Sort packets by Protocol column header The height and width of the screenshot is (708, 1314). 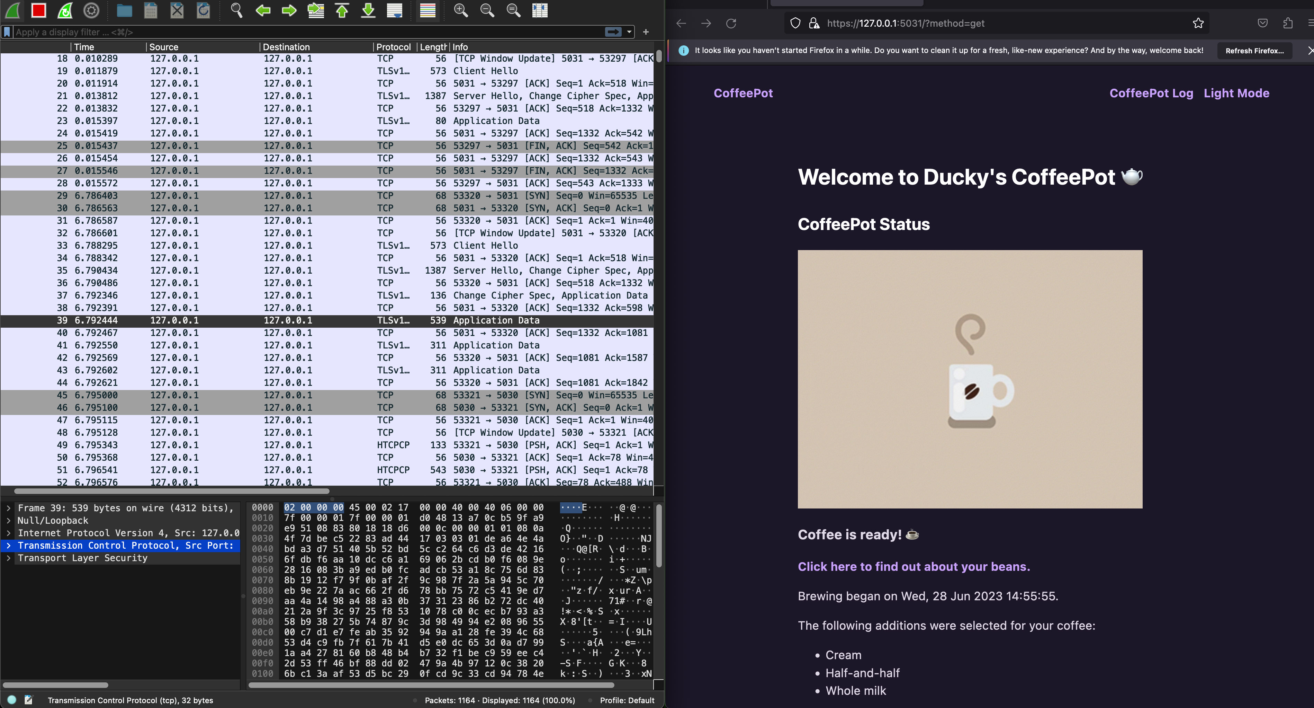393,47
